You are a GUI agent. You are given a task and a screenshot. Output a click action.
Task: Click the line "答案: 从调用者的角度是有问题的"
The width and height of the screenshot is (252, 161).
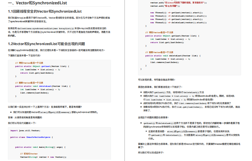pos(25,118)
